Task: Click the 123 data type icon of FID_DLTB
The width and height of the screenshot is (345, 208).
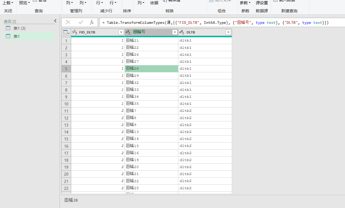Action: point(75,32)
